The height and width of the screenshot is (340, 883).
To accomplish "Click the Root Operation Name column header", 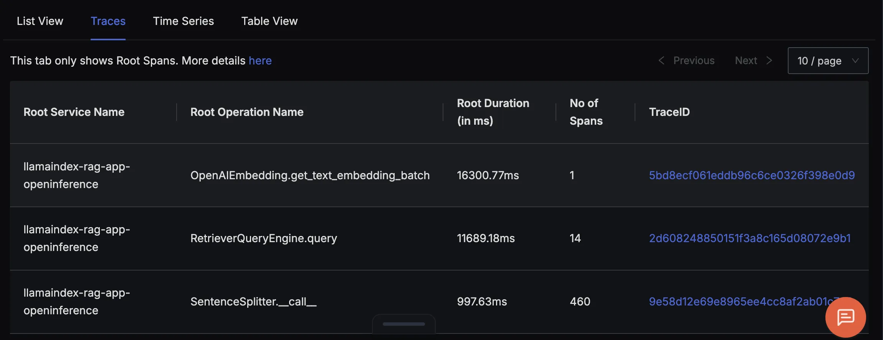I will click(x=247, y=112).
